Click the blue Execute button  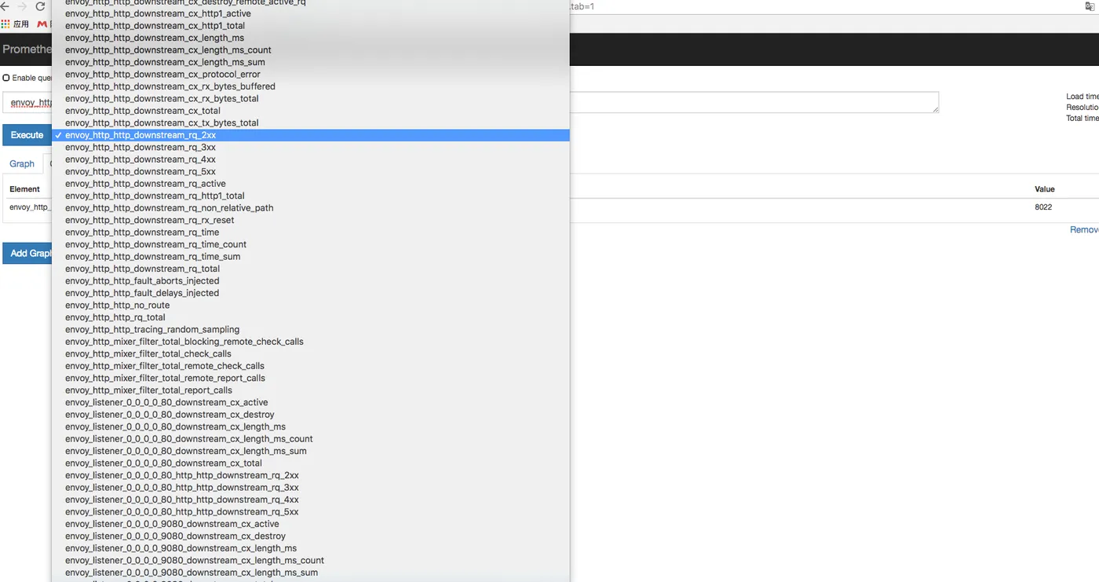pyautogui.click(x=27, y=135)
